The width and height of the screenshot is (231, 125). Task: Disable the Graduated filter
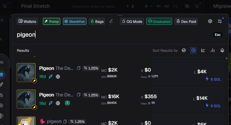[x=159, y=22]
